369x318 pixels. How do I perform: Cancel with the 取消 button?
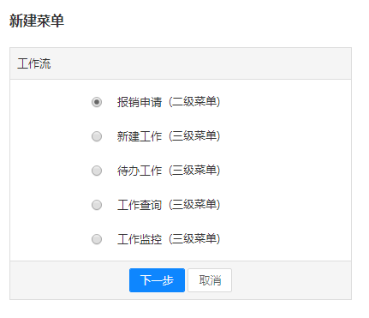click(x=210, y=280)
